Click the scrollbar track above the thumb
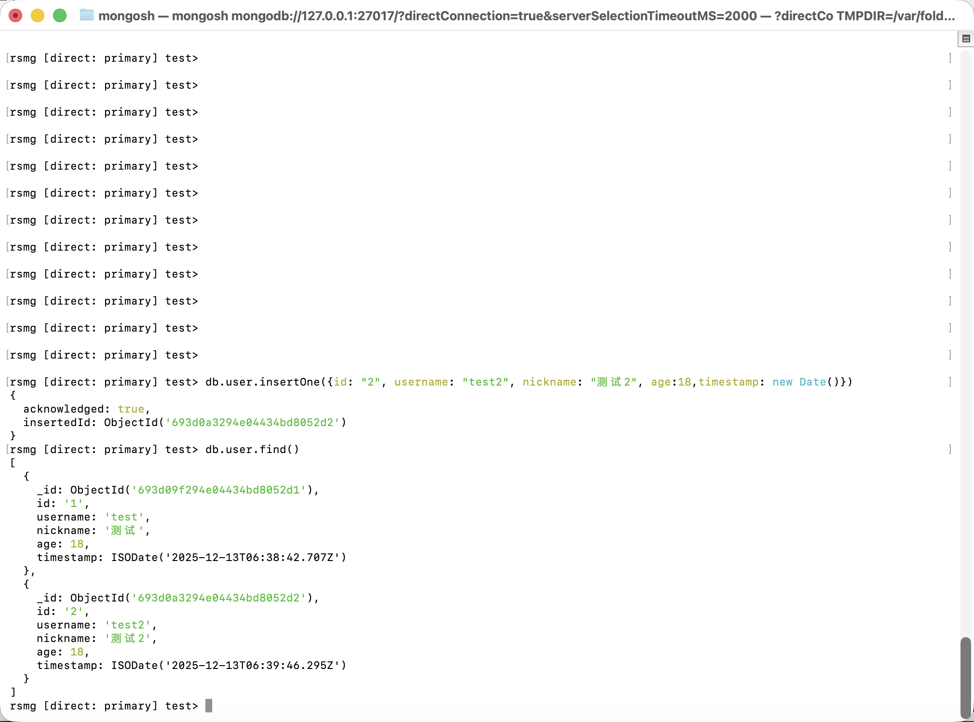Viewport: 974px width, 722px height. coord(965,337)
